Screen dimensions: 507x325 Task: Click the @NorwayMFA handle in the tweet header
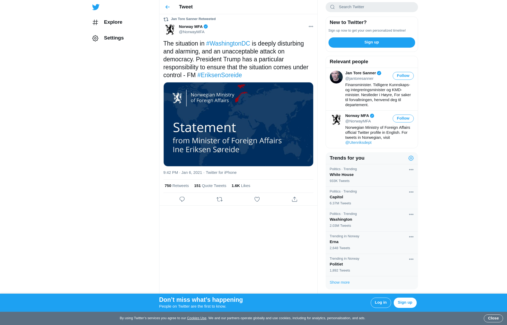point(192,32)
